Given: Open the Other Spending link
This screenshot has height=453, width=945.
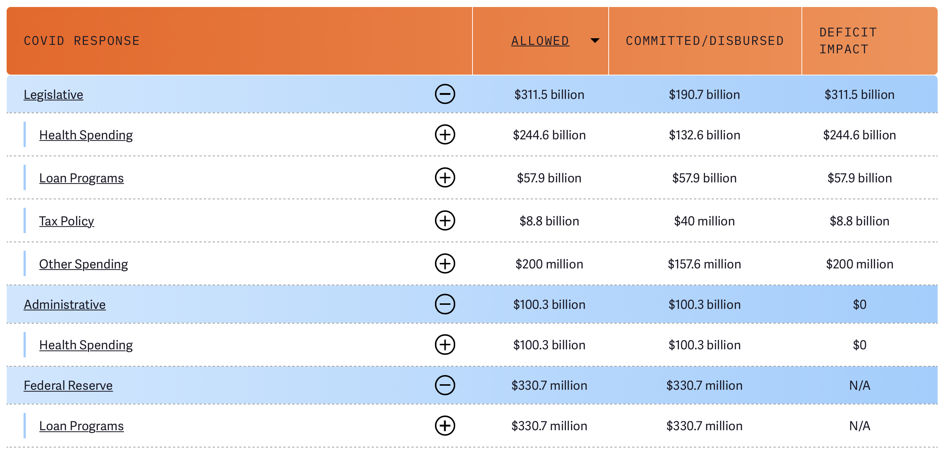Looking at the screenshot, I should 84,264.
